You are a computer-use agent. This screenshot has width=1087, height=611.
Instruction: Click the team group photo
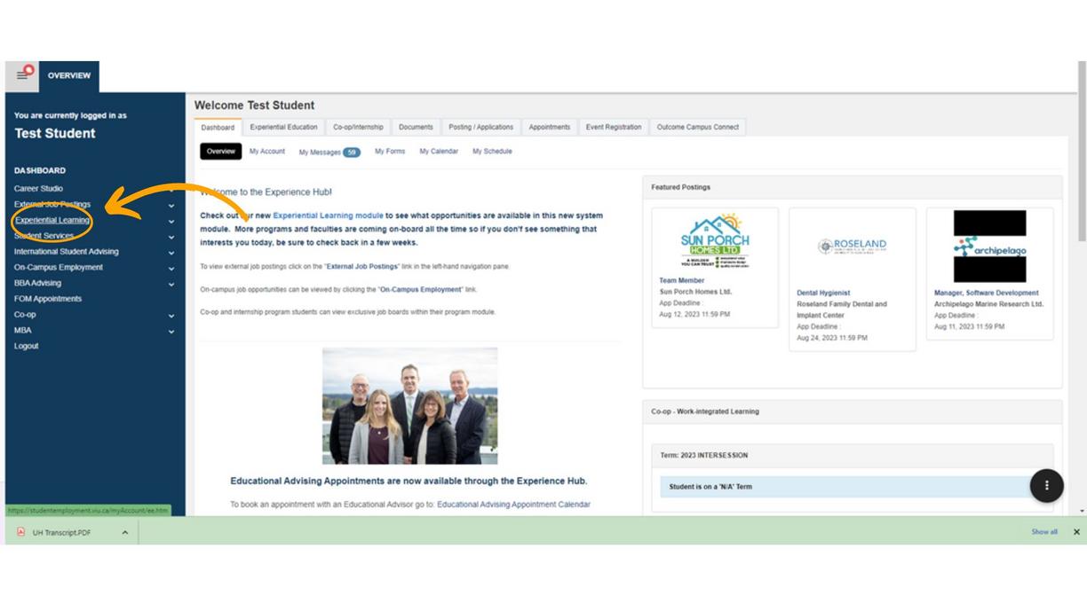tap(409, 406)
